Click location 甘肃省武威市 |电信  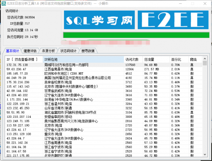[x=58, y=91]
